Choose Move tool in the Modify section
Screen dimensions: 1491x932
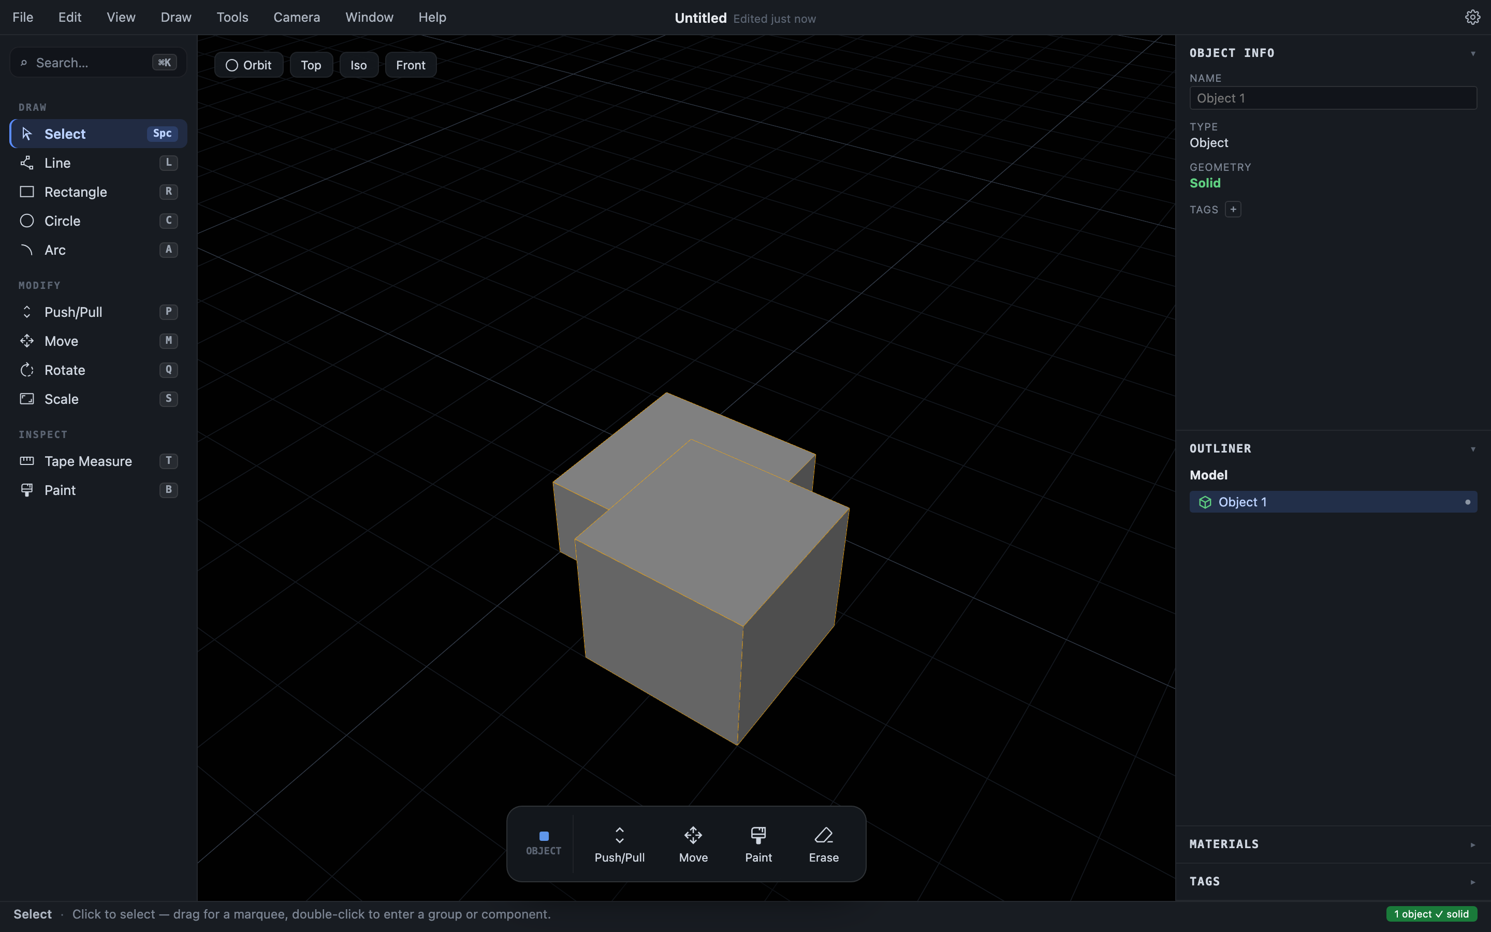point(98,341)
